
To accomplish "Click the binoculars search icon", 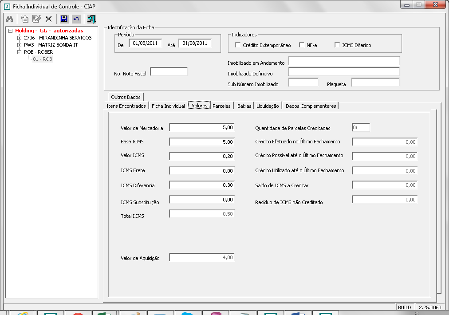I will [x=9, y=19].
